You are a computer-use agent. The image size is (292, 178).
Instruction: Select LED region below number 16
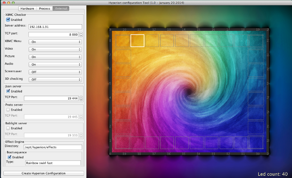pos(212,41)
